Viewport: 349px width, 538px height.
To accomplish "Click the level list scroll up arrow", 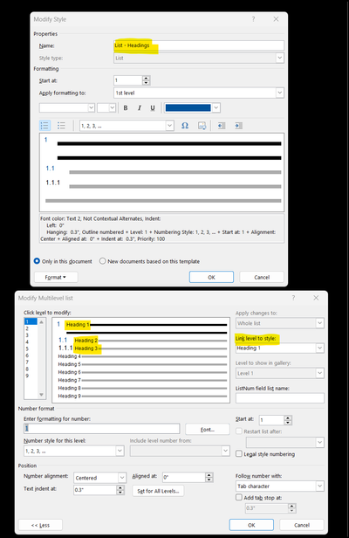I will 42,322.
